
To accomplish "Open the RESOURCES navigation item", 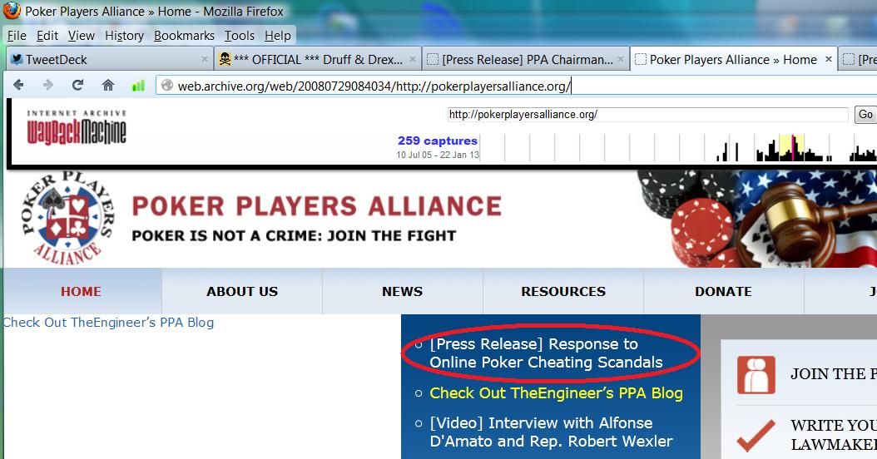I will 563,291.
